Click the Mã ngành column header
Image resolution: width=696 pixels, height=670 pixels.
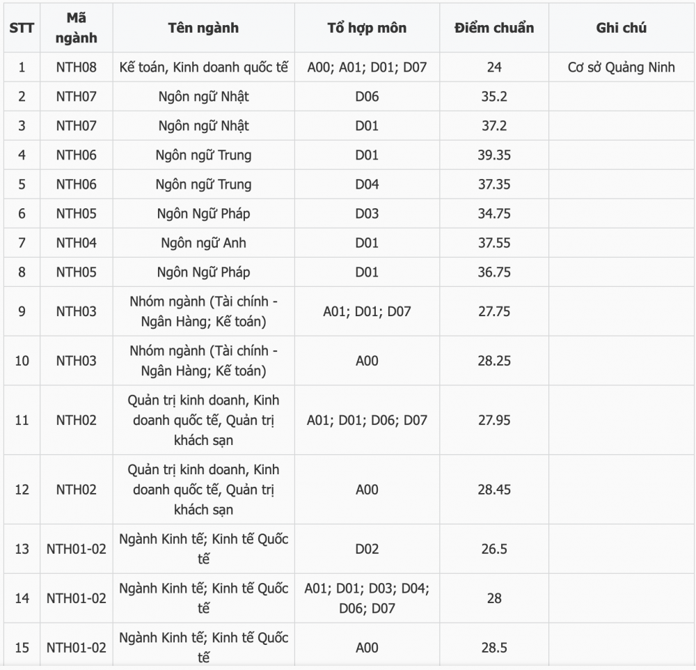(x=77, y=28)
